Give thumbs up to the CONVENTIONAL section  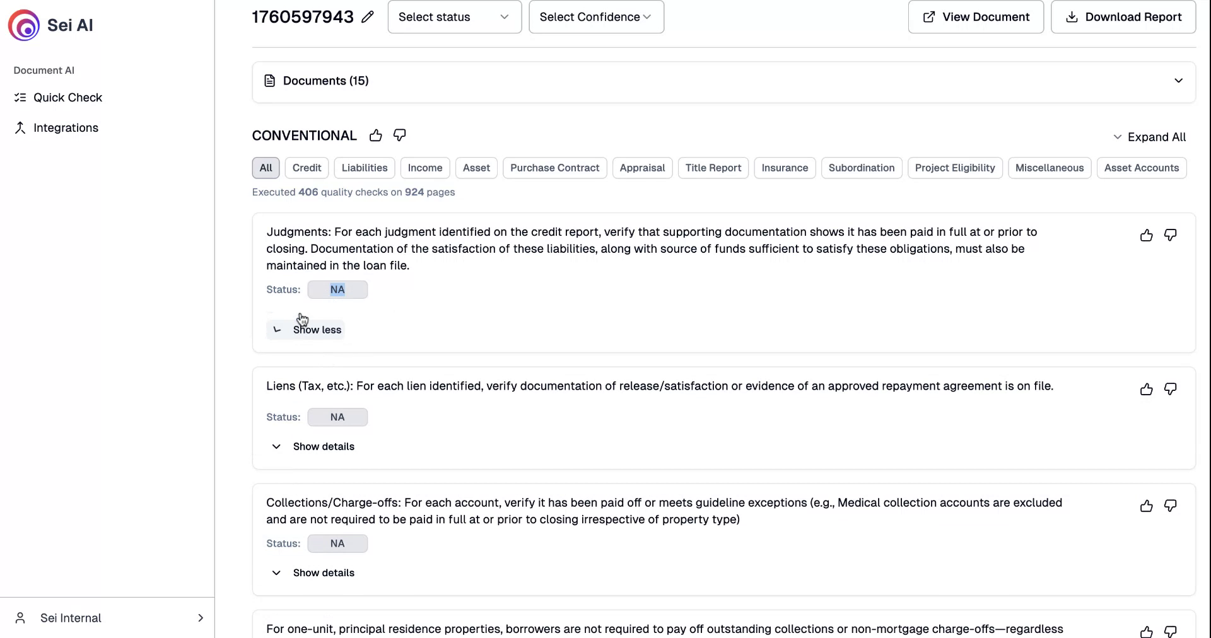[x=375, y=136]
